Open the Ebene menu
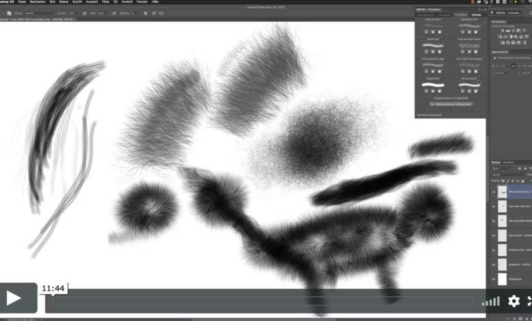This screenshot has width=532, height=321. click(x=63, y=1)
